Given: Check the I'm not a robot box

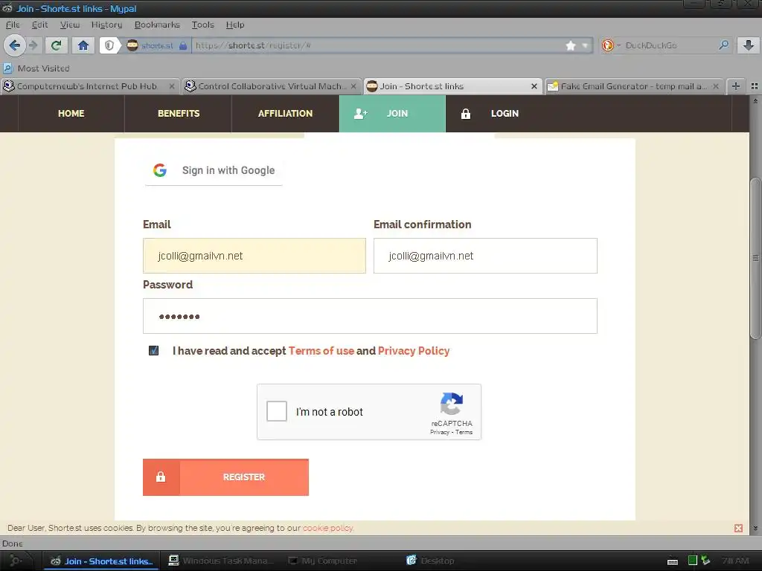Looking at the screenshot, I should [277, 411].
